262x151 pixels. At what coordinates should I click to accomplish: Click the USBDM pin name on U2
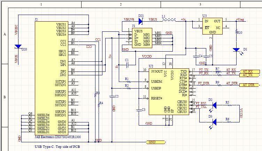pyautogui.click(x=156, y=82)
